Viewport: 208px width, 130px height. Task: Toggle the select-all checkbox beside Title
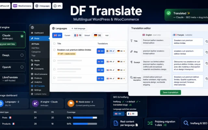54,44
